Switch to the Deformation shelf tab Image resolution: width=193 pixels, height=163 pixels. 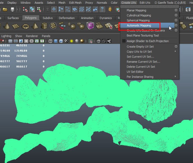(67, 18)
